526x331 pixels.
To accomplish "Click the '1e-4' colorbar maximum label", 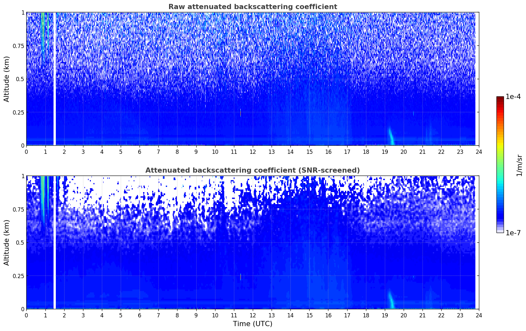I will [x=513, y=97].
